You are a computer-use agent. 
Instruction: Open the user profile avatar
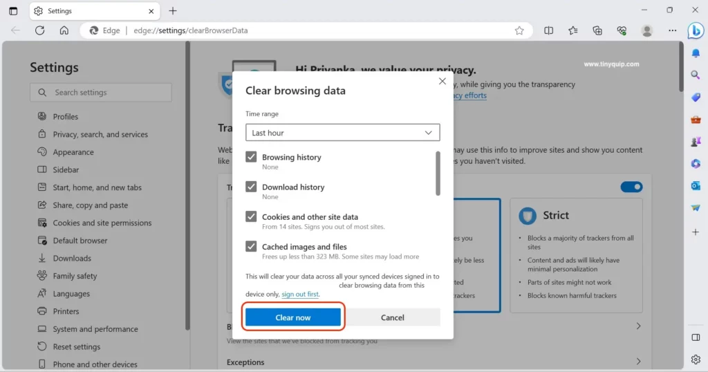point(647,30)
